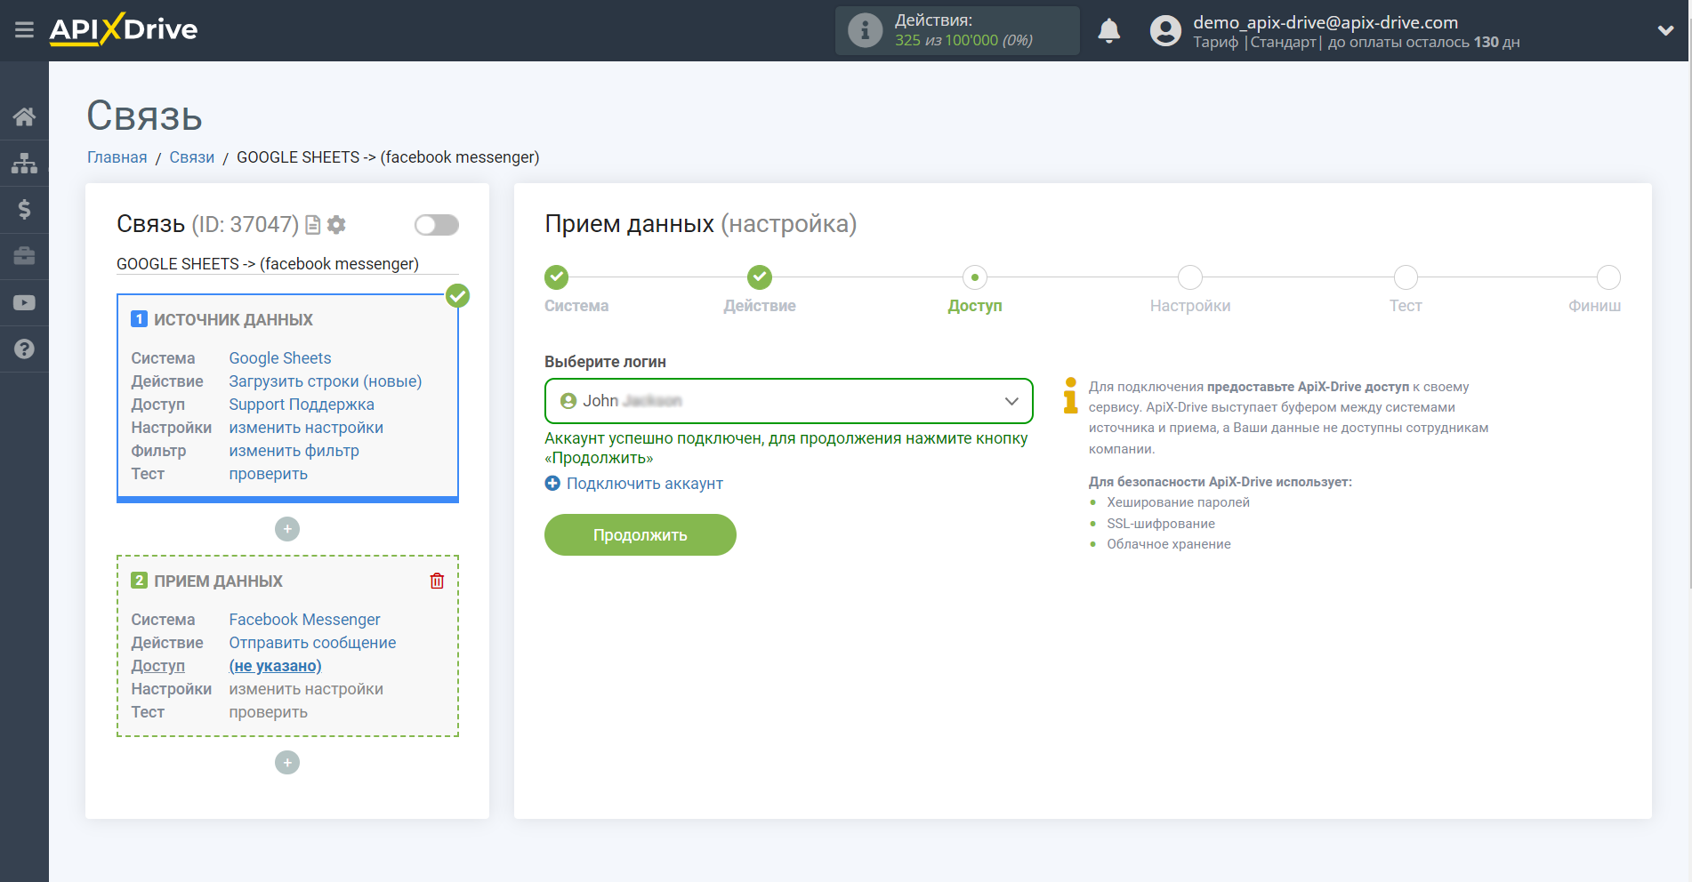This screenshot has width=1692, height=882.
Task: Click the data source green checkmark
Action: tap(457, 296)
